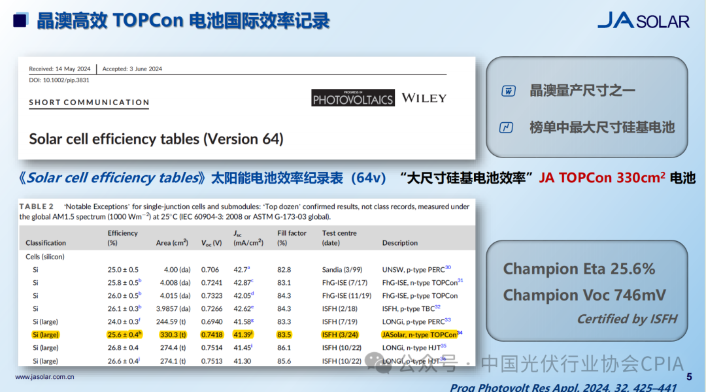
Task: Click the dark blue square beside the slide title
Action: 20,20
